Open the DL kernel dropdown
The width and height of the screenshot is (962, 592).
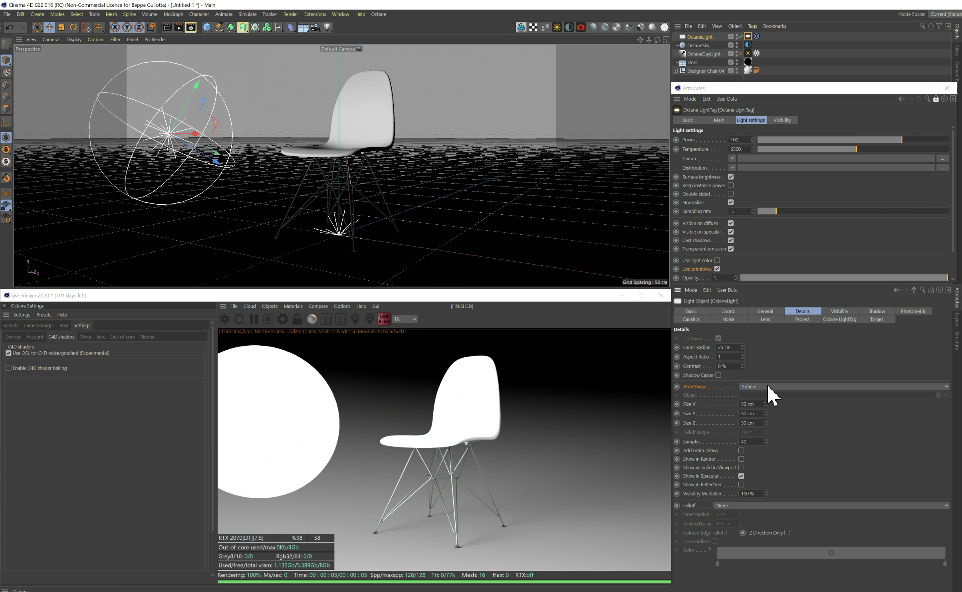coord(405,319)
